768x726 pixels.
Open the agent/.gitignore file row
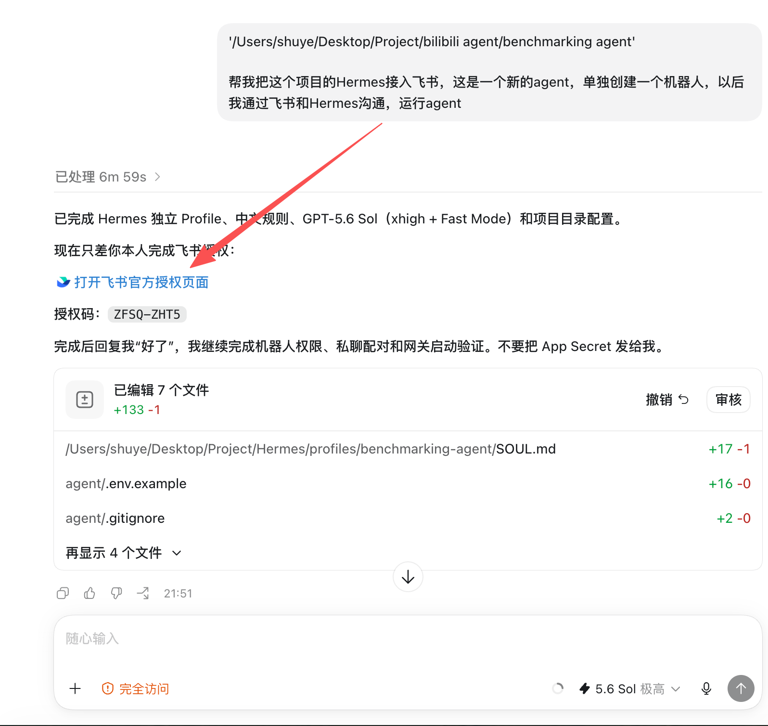click(408, 518)
